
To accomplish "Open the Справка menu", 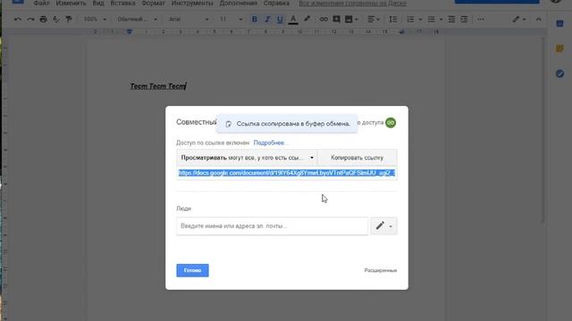I will click(x=276, y=4).
